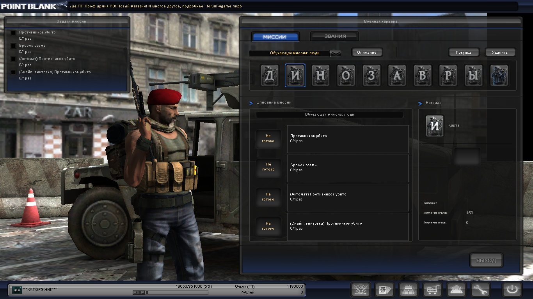Select the mission card with letter Н
Viewport: 533px width, 299px height.
pos(320,76)
